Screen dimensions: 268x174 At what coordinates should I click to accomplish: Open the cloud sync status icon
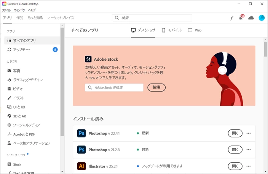point(251,18)
